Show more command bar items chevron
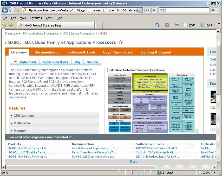The width and height of the screenshot is (222, 176). coord(219,23)
